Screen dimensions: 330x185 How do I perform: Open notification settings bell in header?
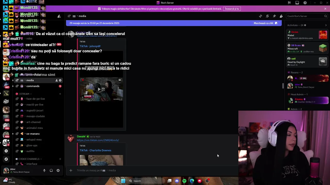point(267,16)
